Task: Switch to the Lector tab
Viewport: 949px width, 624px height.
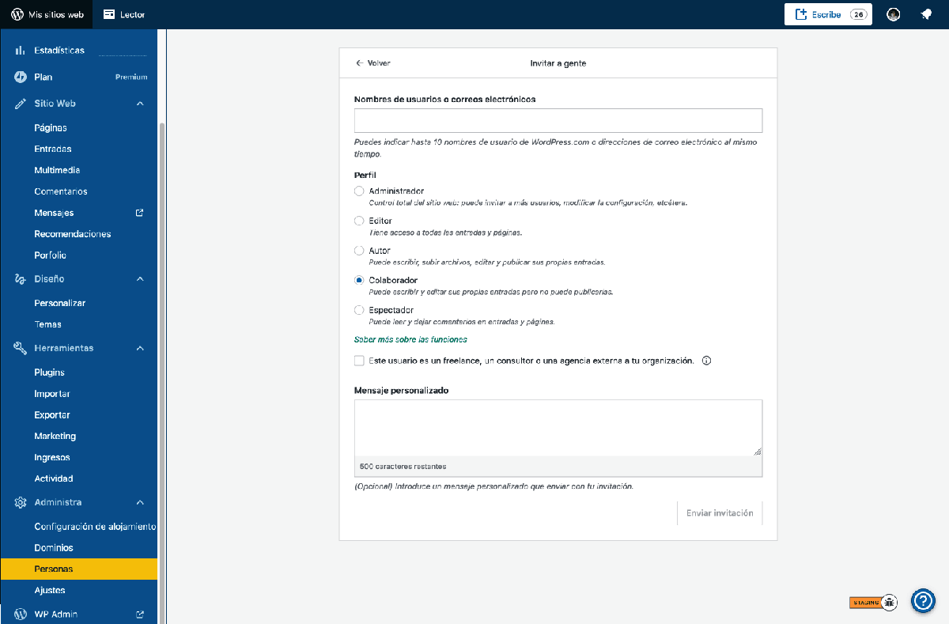Action: click(x=124, y=14)
